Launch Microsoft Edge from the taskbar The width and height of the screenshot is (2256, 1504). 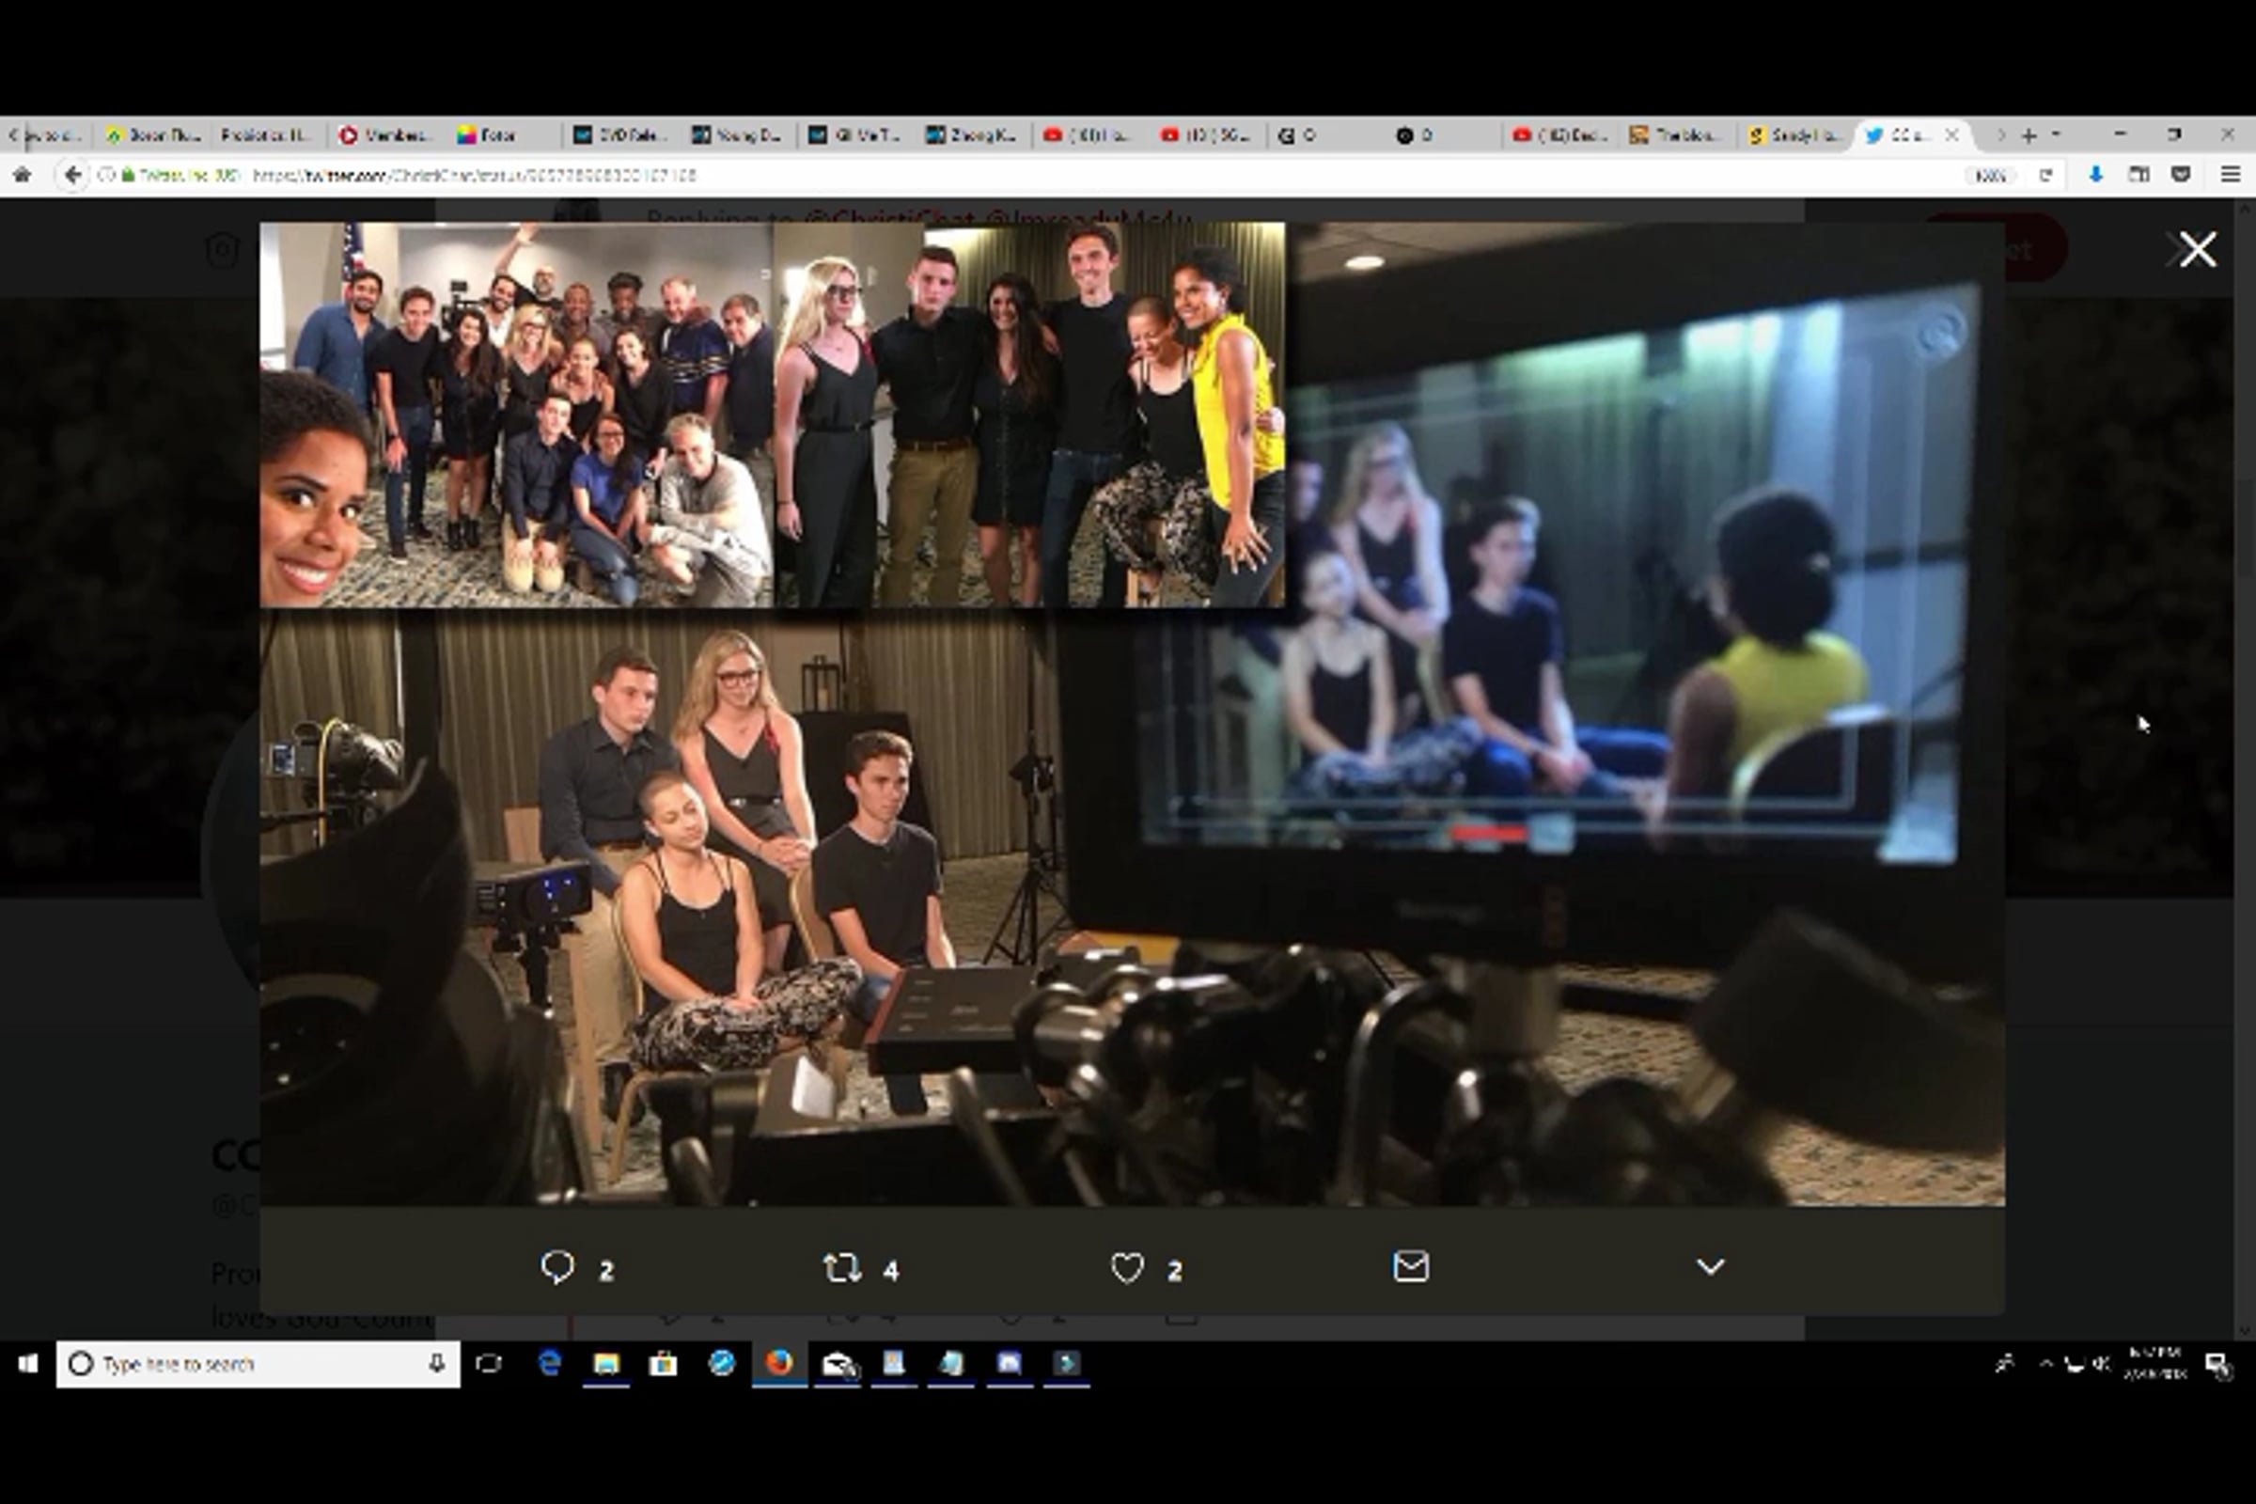[x=550, y=1363]
